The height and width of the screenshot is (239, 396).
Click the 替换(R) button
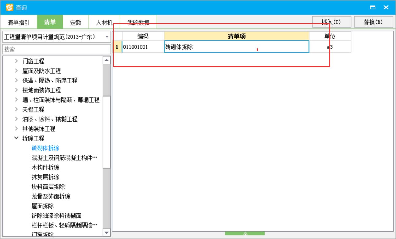tap(373, 22)
